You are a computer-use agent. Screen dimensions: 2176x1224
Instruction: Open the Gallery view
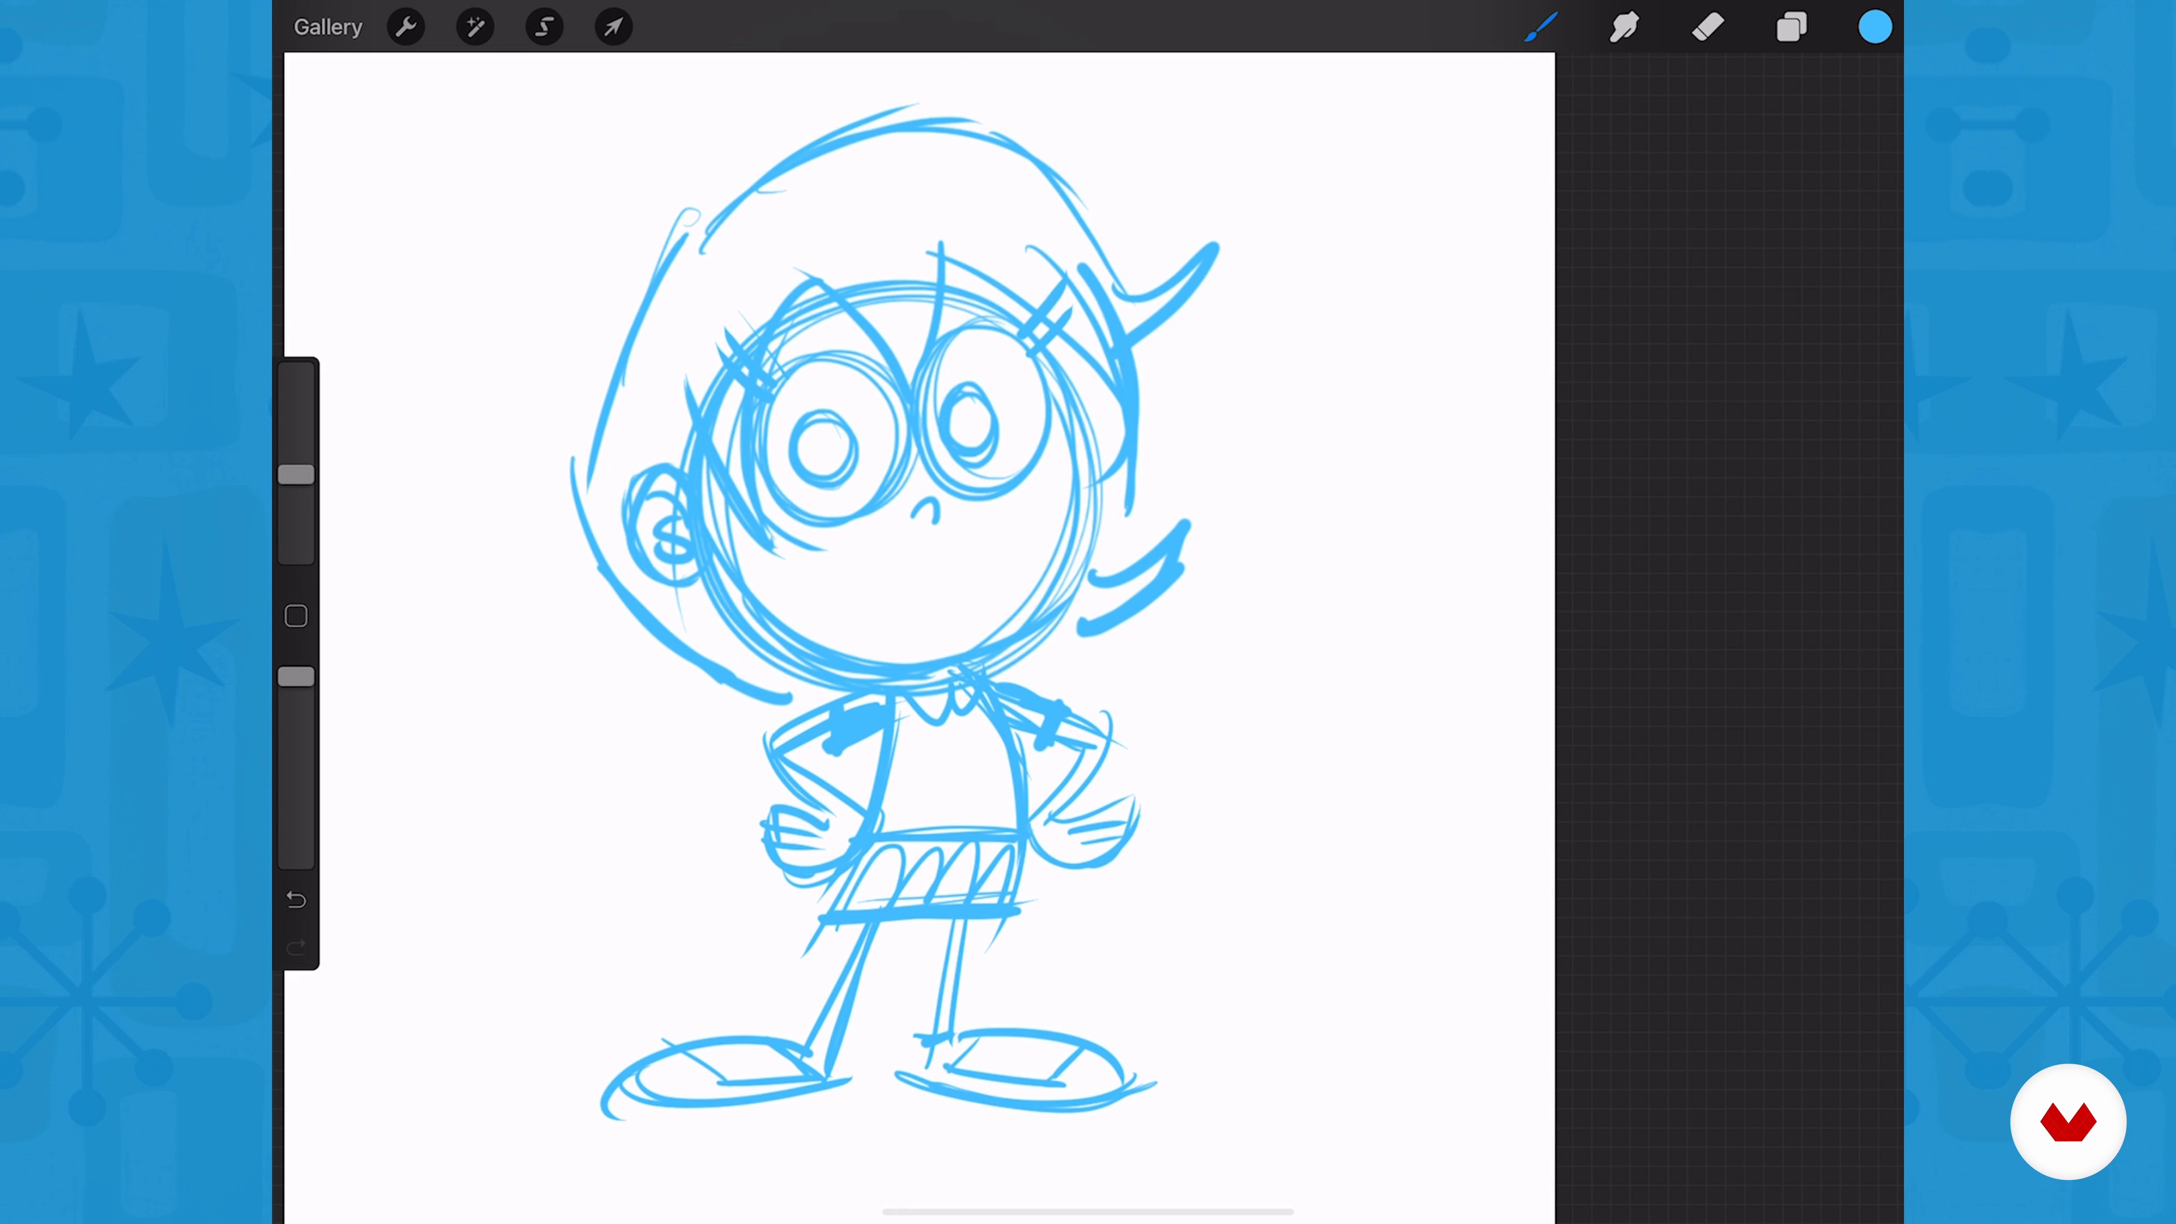tap(328, 27)
